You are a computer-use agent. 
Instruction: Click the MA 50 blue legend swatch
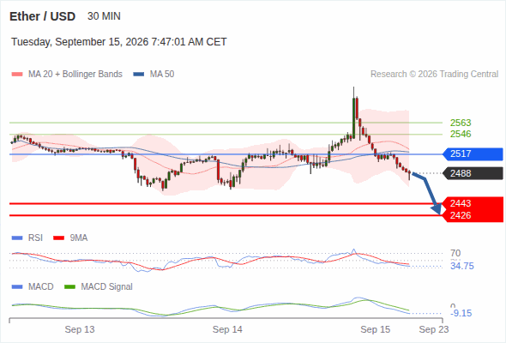tap(139, 75)
